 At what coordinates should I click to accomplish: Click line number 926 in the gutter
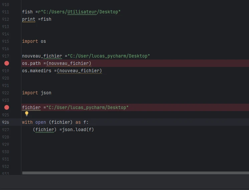click(x=5, y=122)
